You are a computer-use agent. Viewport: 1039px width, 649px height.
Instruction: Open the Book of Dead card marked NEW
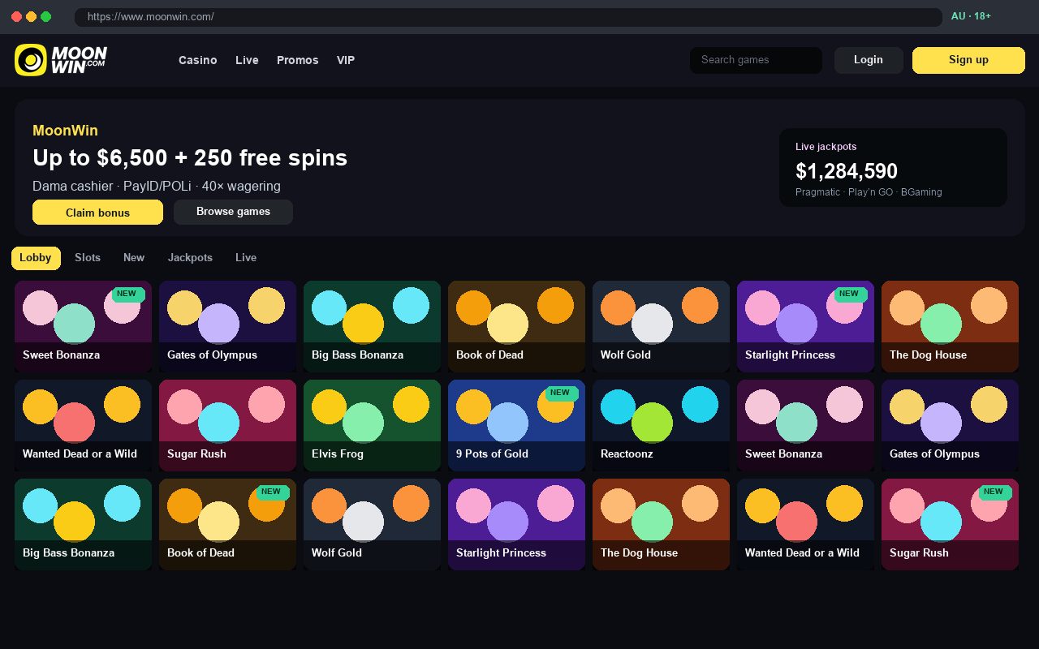[227, 525]
